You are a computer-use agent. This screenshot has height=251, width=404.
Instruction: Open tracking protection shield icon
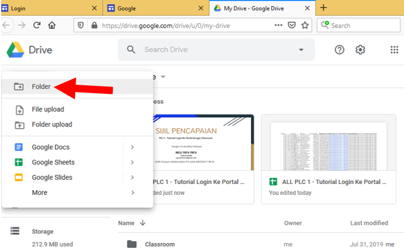tap(80, 25)
